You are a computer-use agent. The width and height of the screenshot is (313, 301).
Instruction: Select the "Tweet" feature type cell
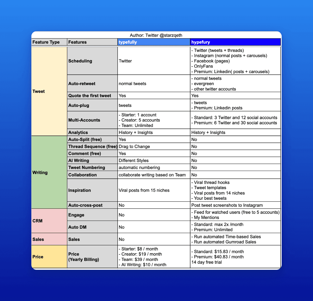49,91
